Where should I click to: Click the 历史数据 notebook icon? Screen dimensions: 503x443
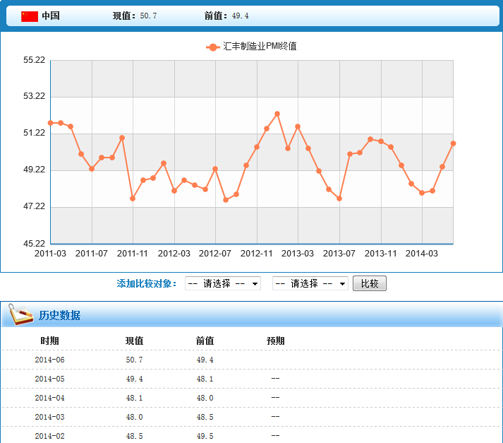click(x=21, y=314)
